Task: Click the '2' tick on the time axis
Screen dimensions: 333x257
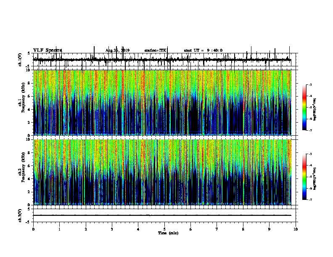Action: click(86, 229)
